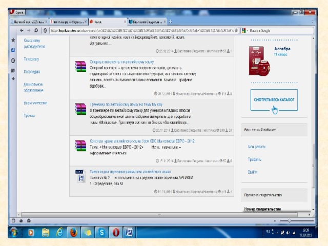Launch Internet Explorer from the taskbar
Viewport: 328px width, 246px height.
[x=59, y=232]
